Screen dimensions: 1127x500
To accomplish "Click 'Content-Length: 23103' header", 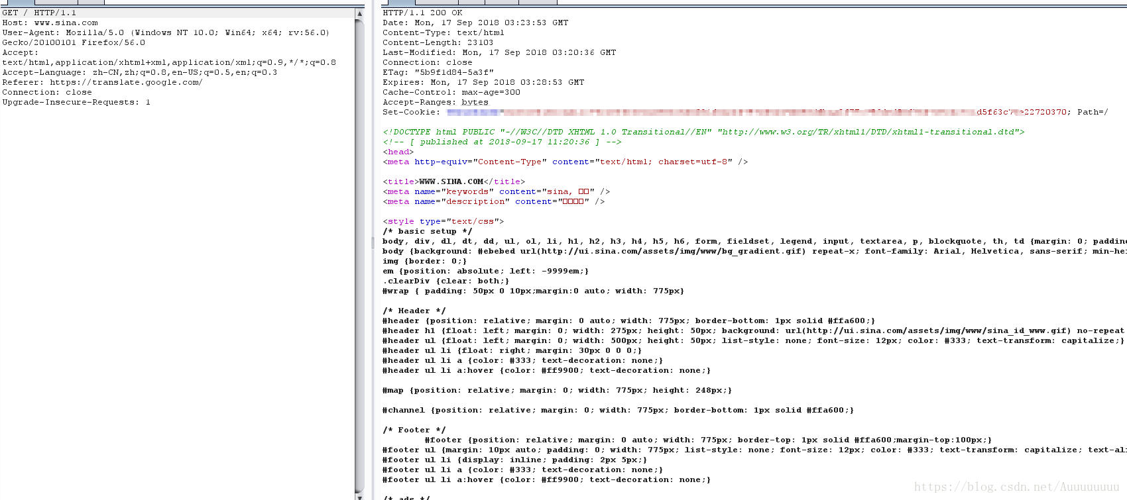I will pyautogui.click(x=438, y=42).
